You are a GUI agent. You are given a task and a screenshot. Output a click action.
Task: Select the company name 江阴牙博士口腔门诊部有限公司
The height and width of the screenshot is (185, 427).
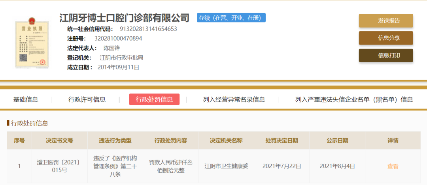124,18
